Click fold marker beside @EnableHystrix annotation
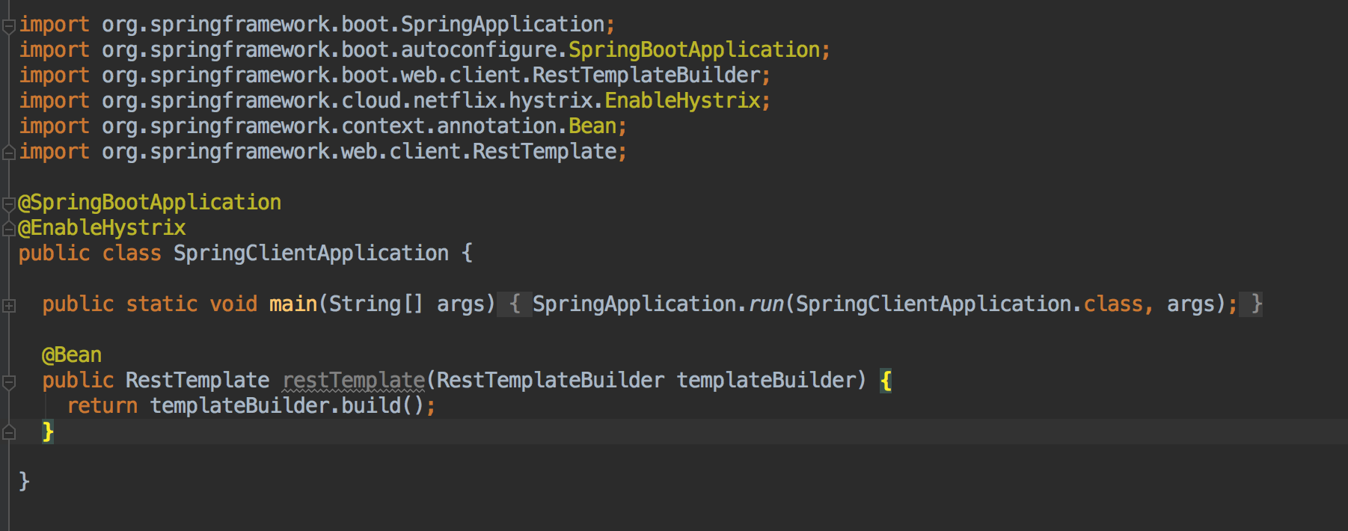The height and width of the screenshot is (531, 1348). [9, 228]
